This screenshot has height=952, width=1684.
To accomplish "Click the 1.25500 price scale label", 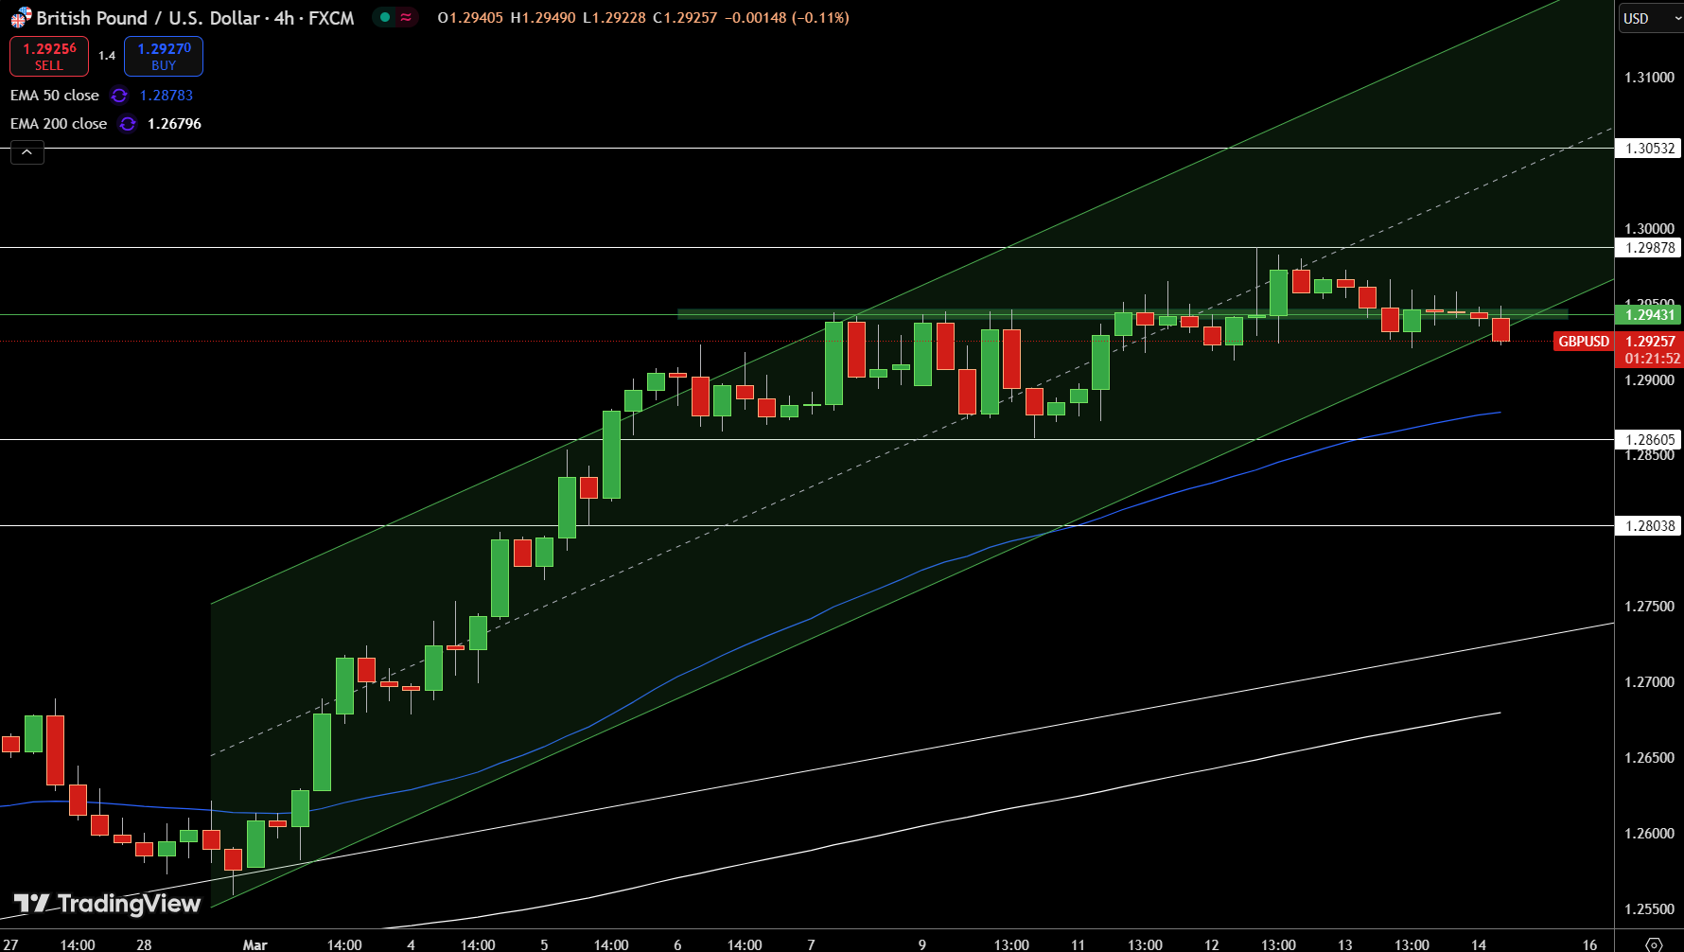I will pos(1649,909).
